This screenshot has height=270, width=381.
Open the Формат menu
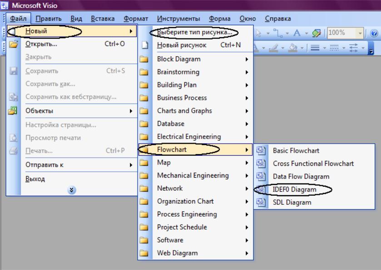click(136, 19)
